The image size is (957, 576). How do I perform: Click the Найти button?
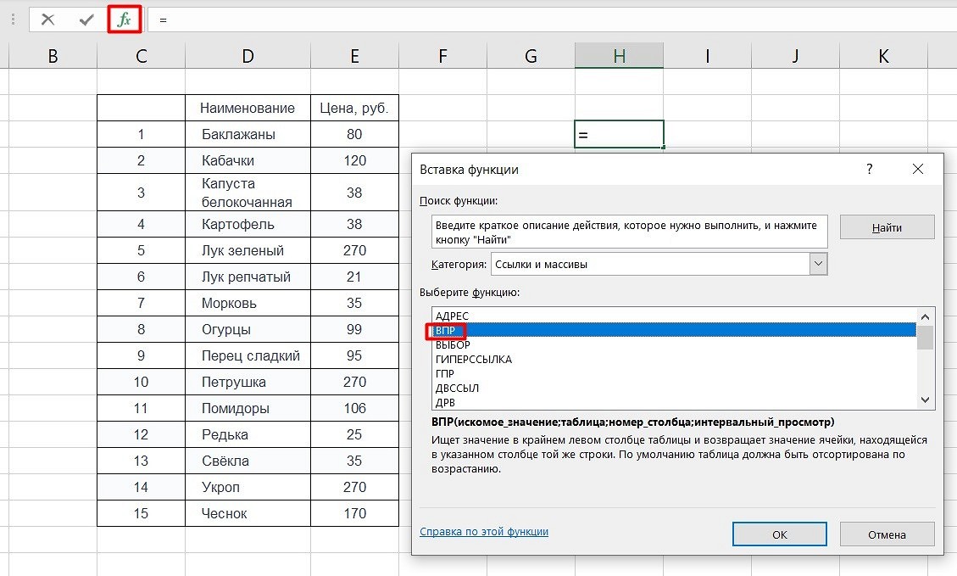pos(887,228)
